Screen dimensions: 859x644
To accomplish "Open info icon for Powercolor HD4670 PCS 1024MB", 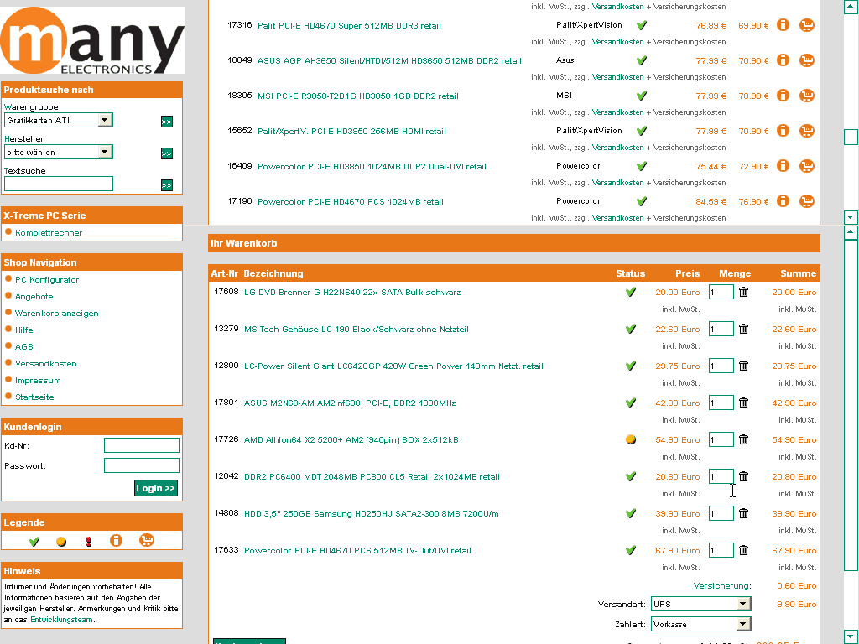I will 784,201.
